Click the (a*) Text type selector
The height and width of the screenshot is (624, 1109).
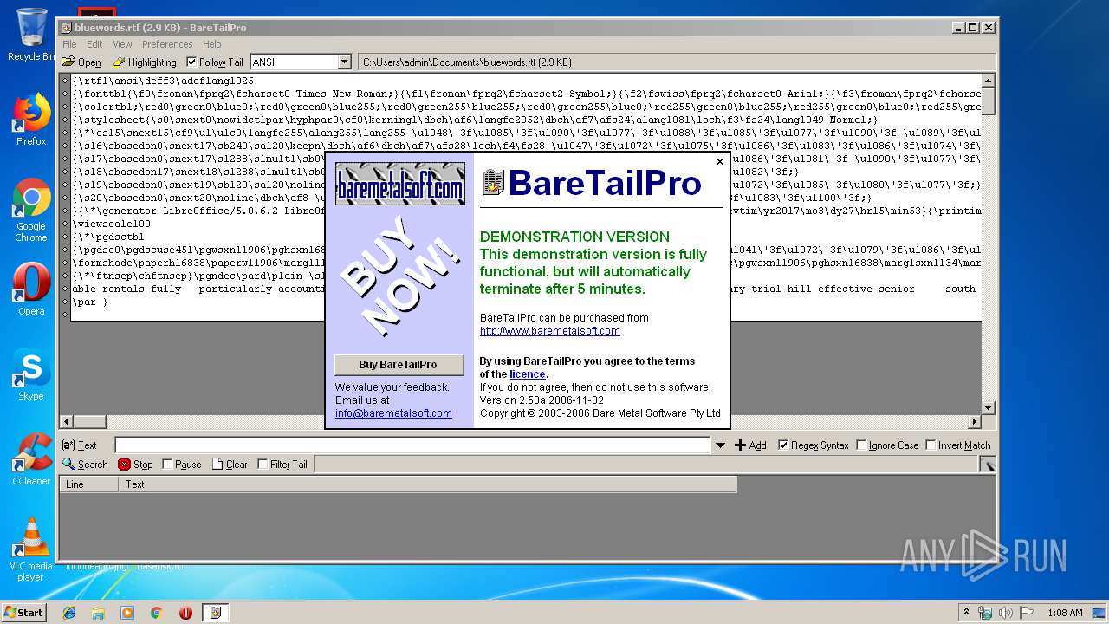pyautogui.click(x=79, y=445)
